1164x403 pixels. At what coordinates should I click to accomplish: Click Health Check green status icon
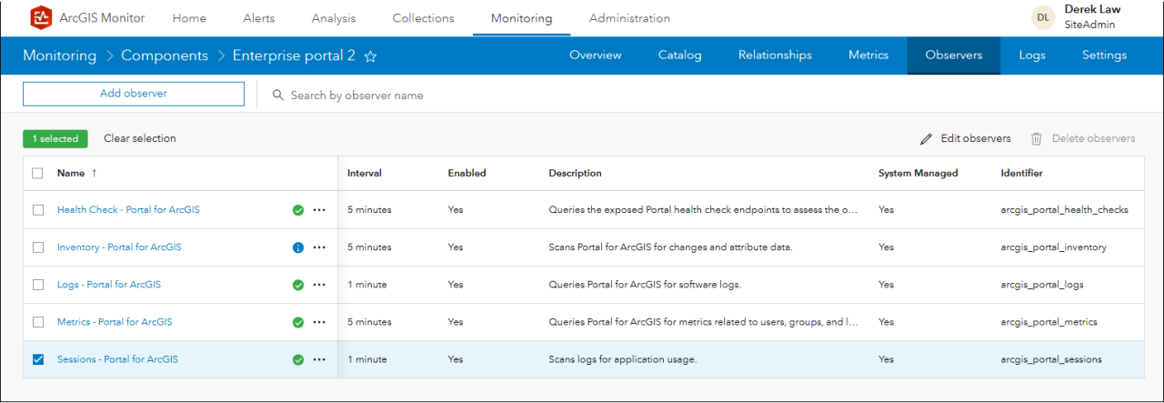[x=298, y=210]
